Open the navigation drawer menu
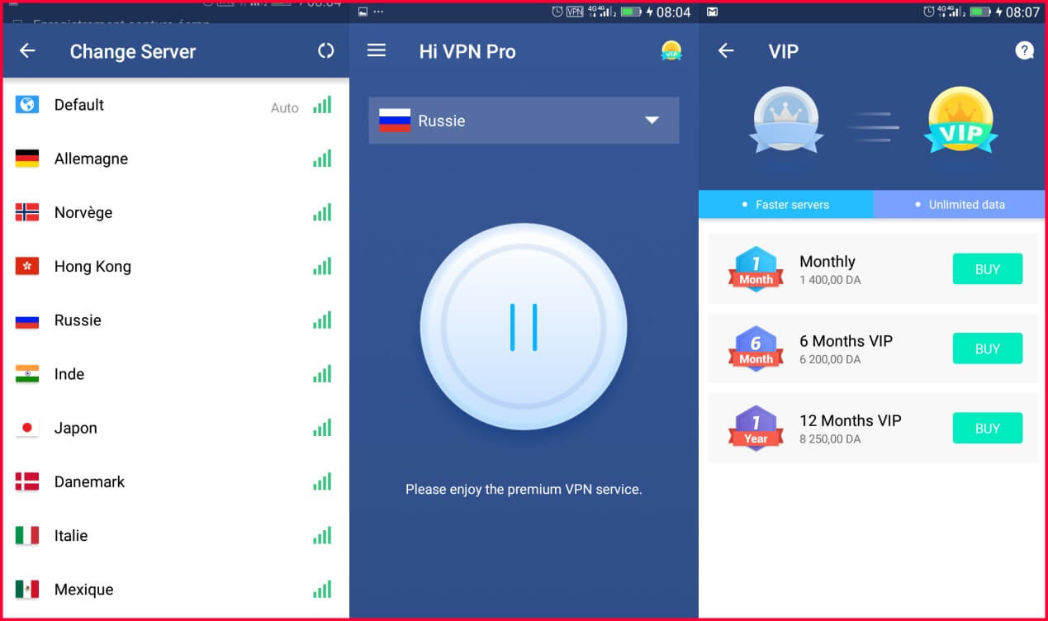 pyautogui.click(x=377, y=50)
